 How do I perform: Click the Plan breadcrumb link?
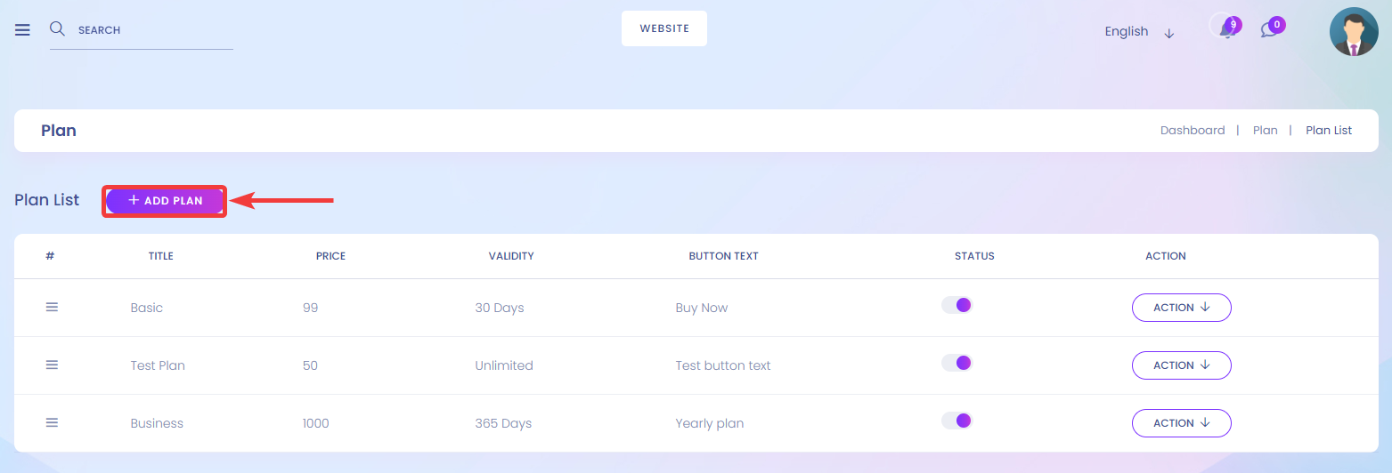click(x=1265, y=130)
